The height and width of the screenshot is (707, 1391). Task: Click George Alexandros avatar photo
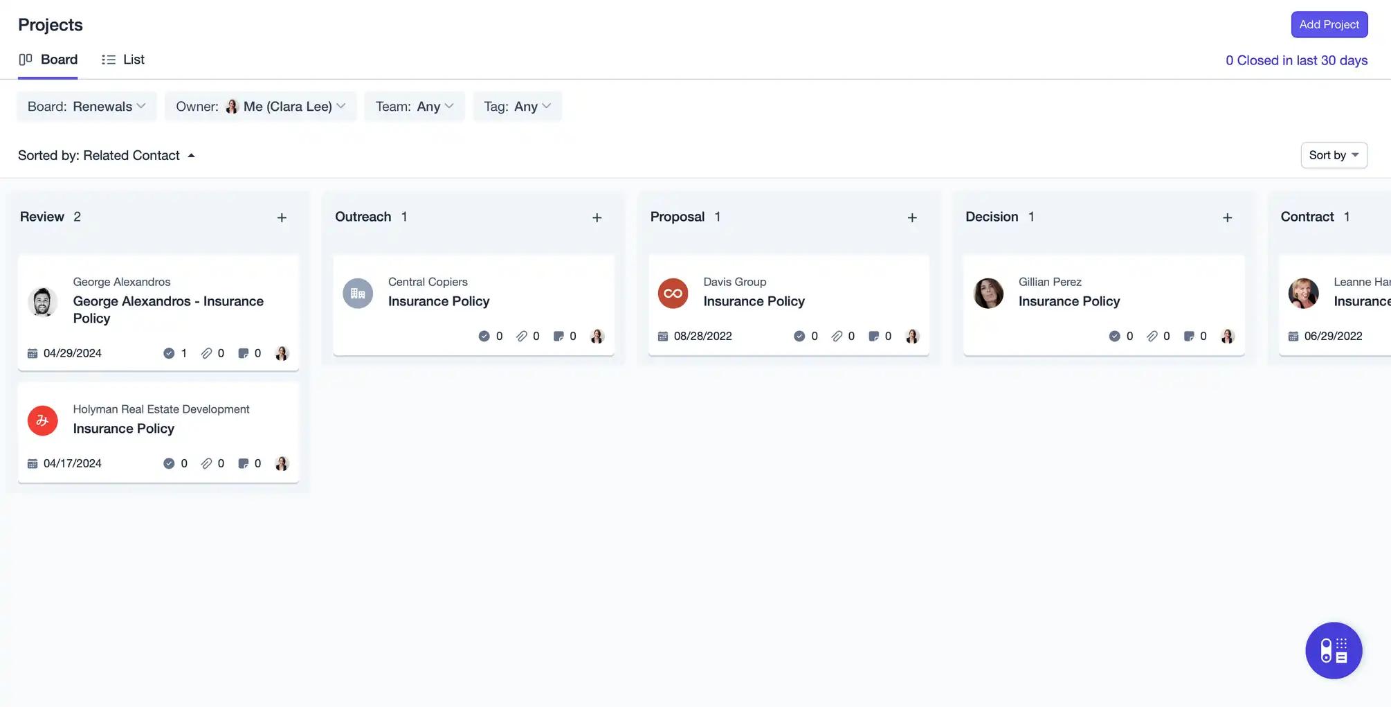(42, 301)
